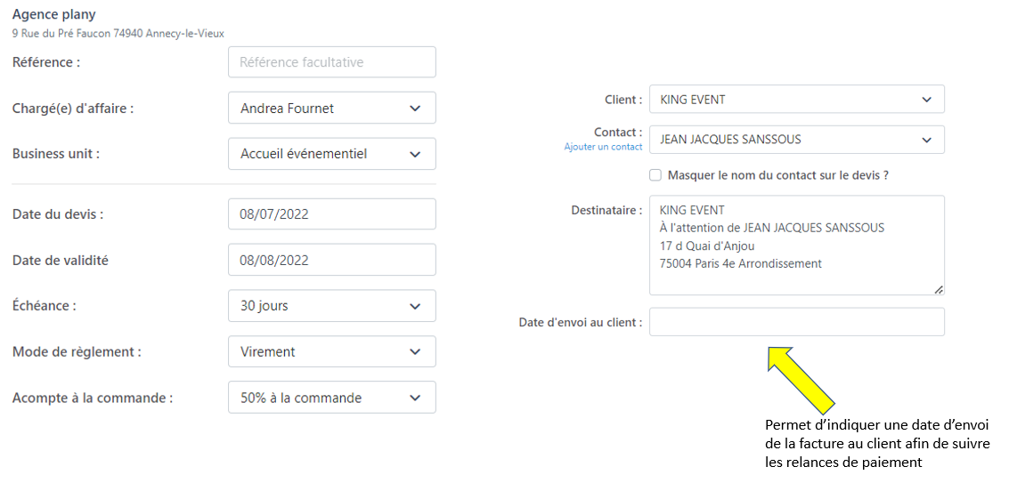Click the Référence facultative input field
This screenshot has height=491, width=1009.
click(331, 62)
